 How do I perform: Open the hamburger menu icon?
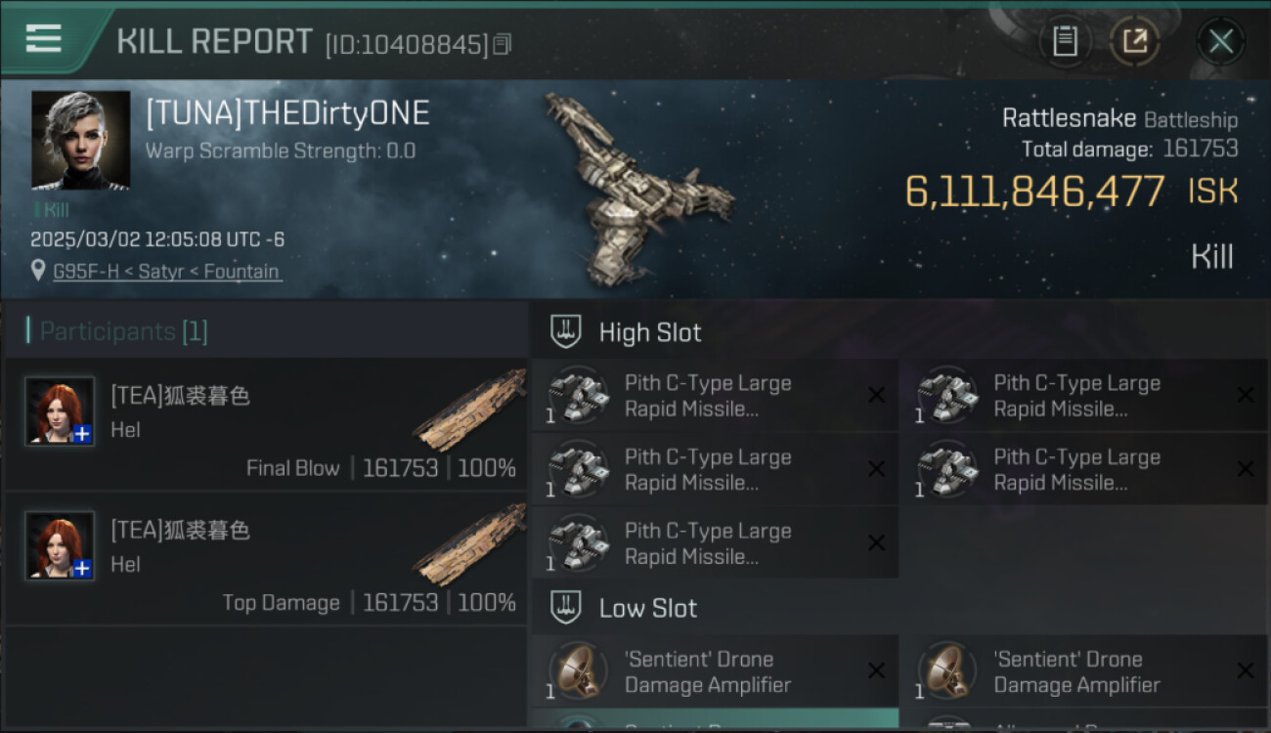(x=44, y=38)
